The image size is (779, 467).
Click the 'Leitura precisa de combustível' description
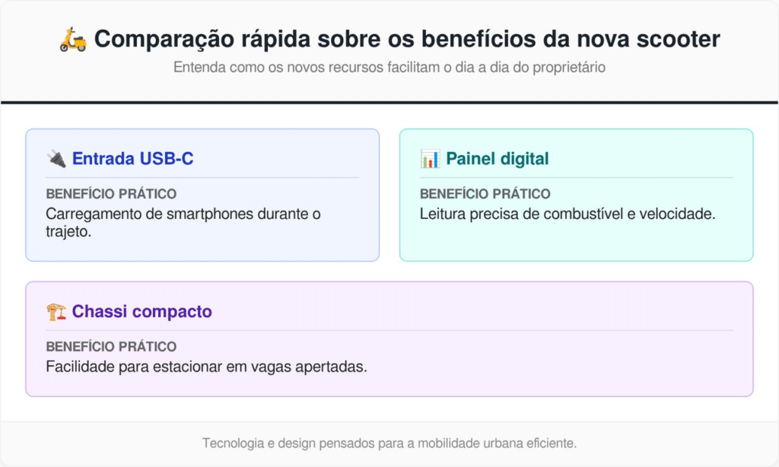(x=568, y=214)
